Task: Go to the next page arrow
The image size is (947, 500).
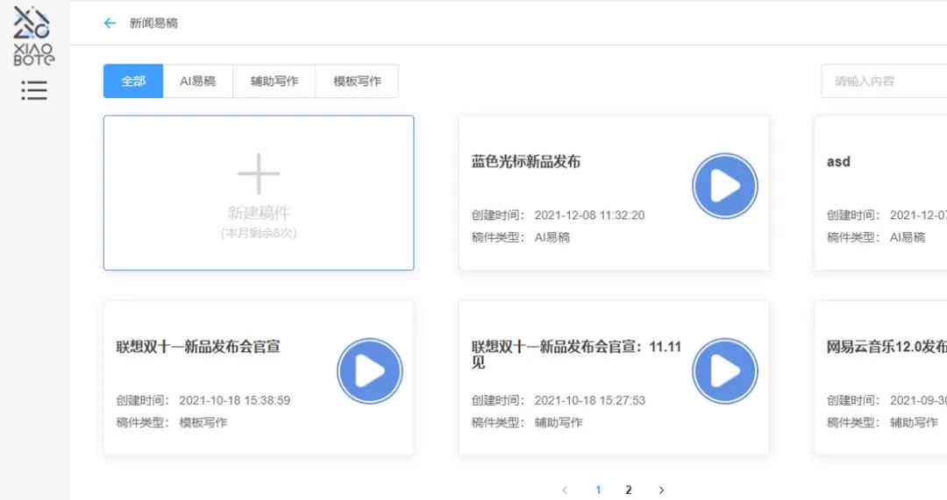Action: pyautogui.click(x=661, y=489)
